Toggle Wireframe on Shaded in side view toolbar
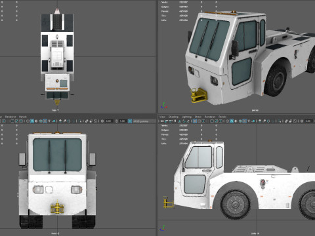 [240, 121]
